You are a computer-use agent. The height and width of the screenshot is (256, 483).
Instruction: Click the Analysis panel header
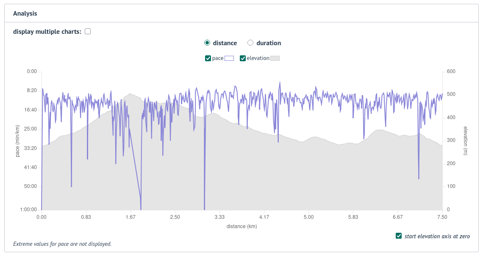pyautogui.click(x=26, y=13)
